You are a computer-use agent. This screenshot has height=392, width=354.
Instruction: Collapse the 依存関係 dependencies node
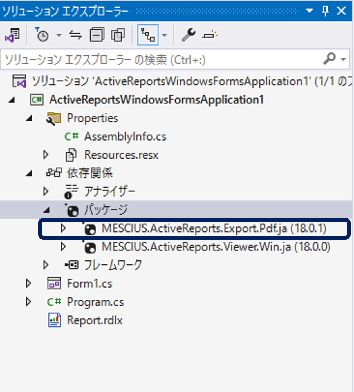pos(29,173)
